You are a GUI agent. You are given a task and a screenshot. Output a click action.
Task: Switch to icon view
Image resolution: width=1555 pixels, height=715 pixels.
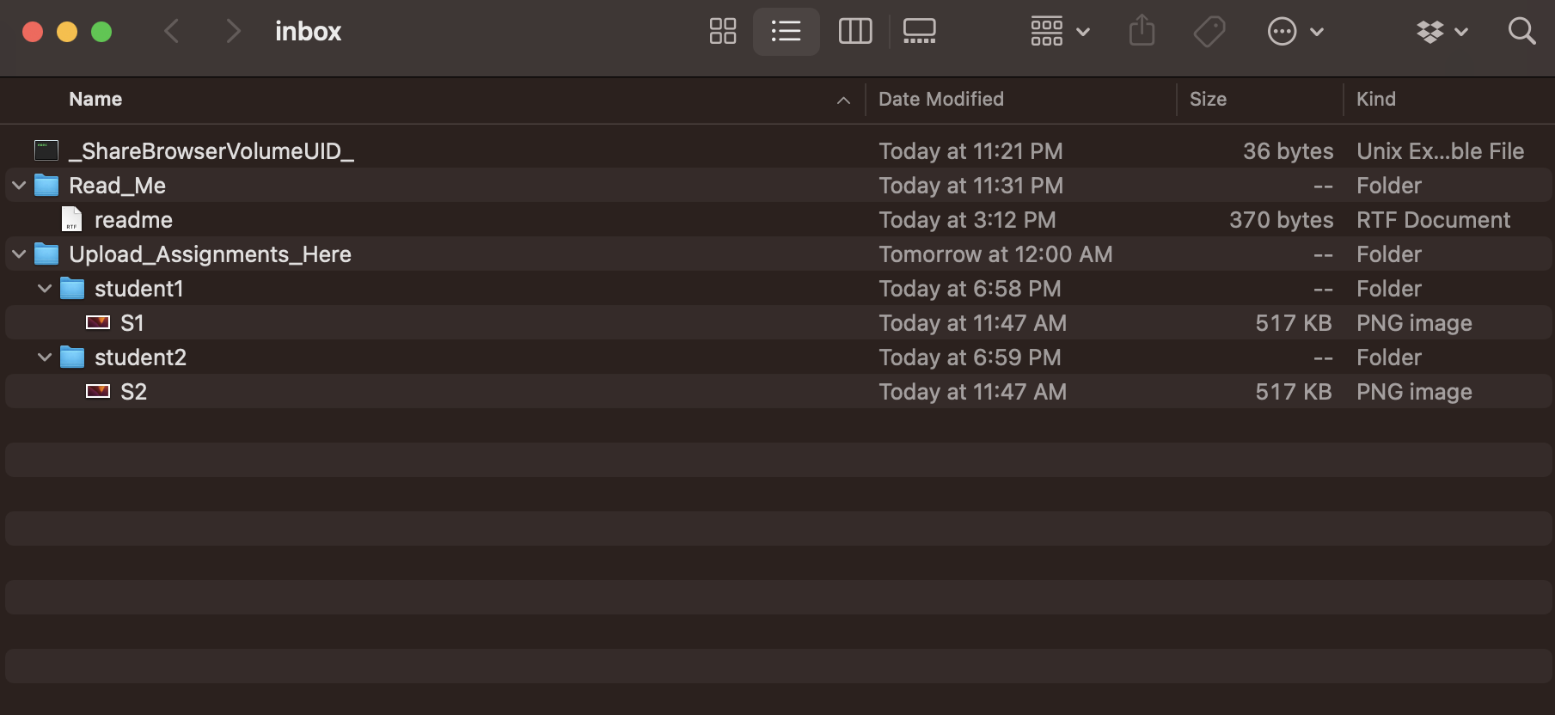(x=723, y=32)
